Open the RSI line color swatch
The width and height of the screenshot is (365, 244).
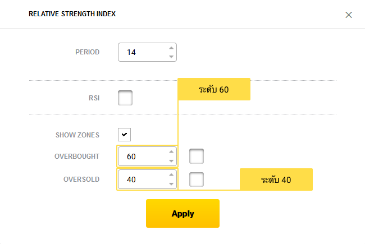[125, 98]
